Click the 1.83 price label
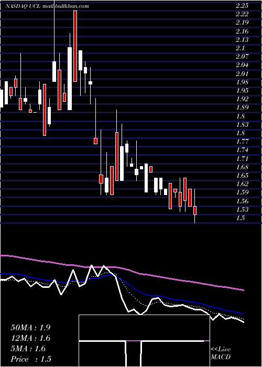This screenshot has width=262, height=367. pyautogui.click(x=242, y=125)
